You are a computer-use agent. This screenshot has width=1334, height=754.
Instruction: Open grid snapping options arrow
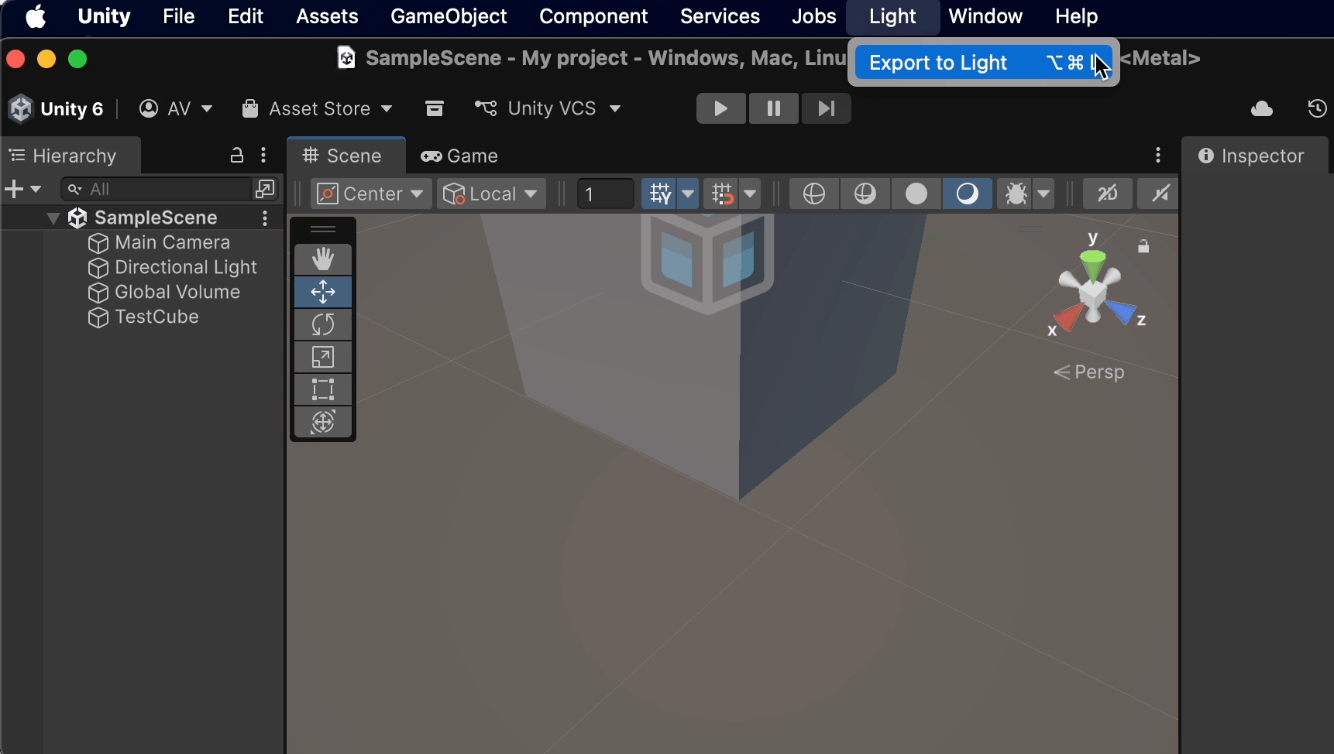750,194
